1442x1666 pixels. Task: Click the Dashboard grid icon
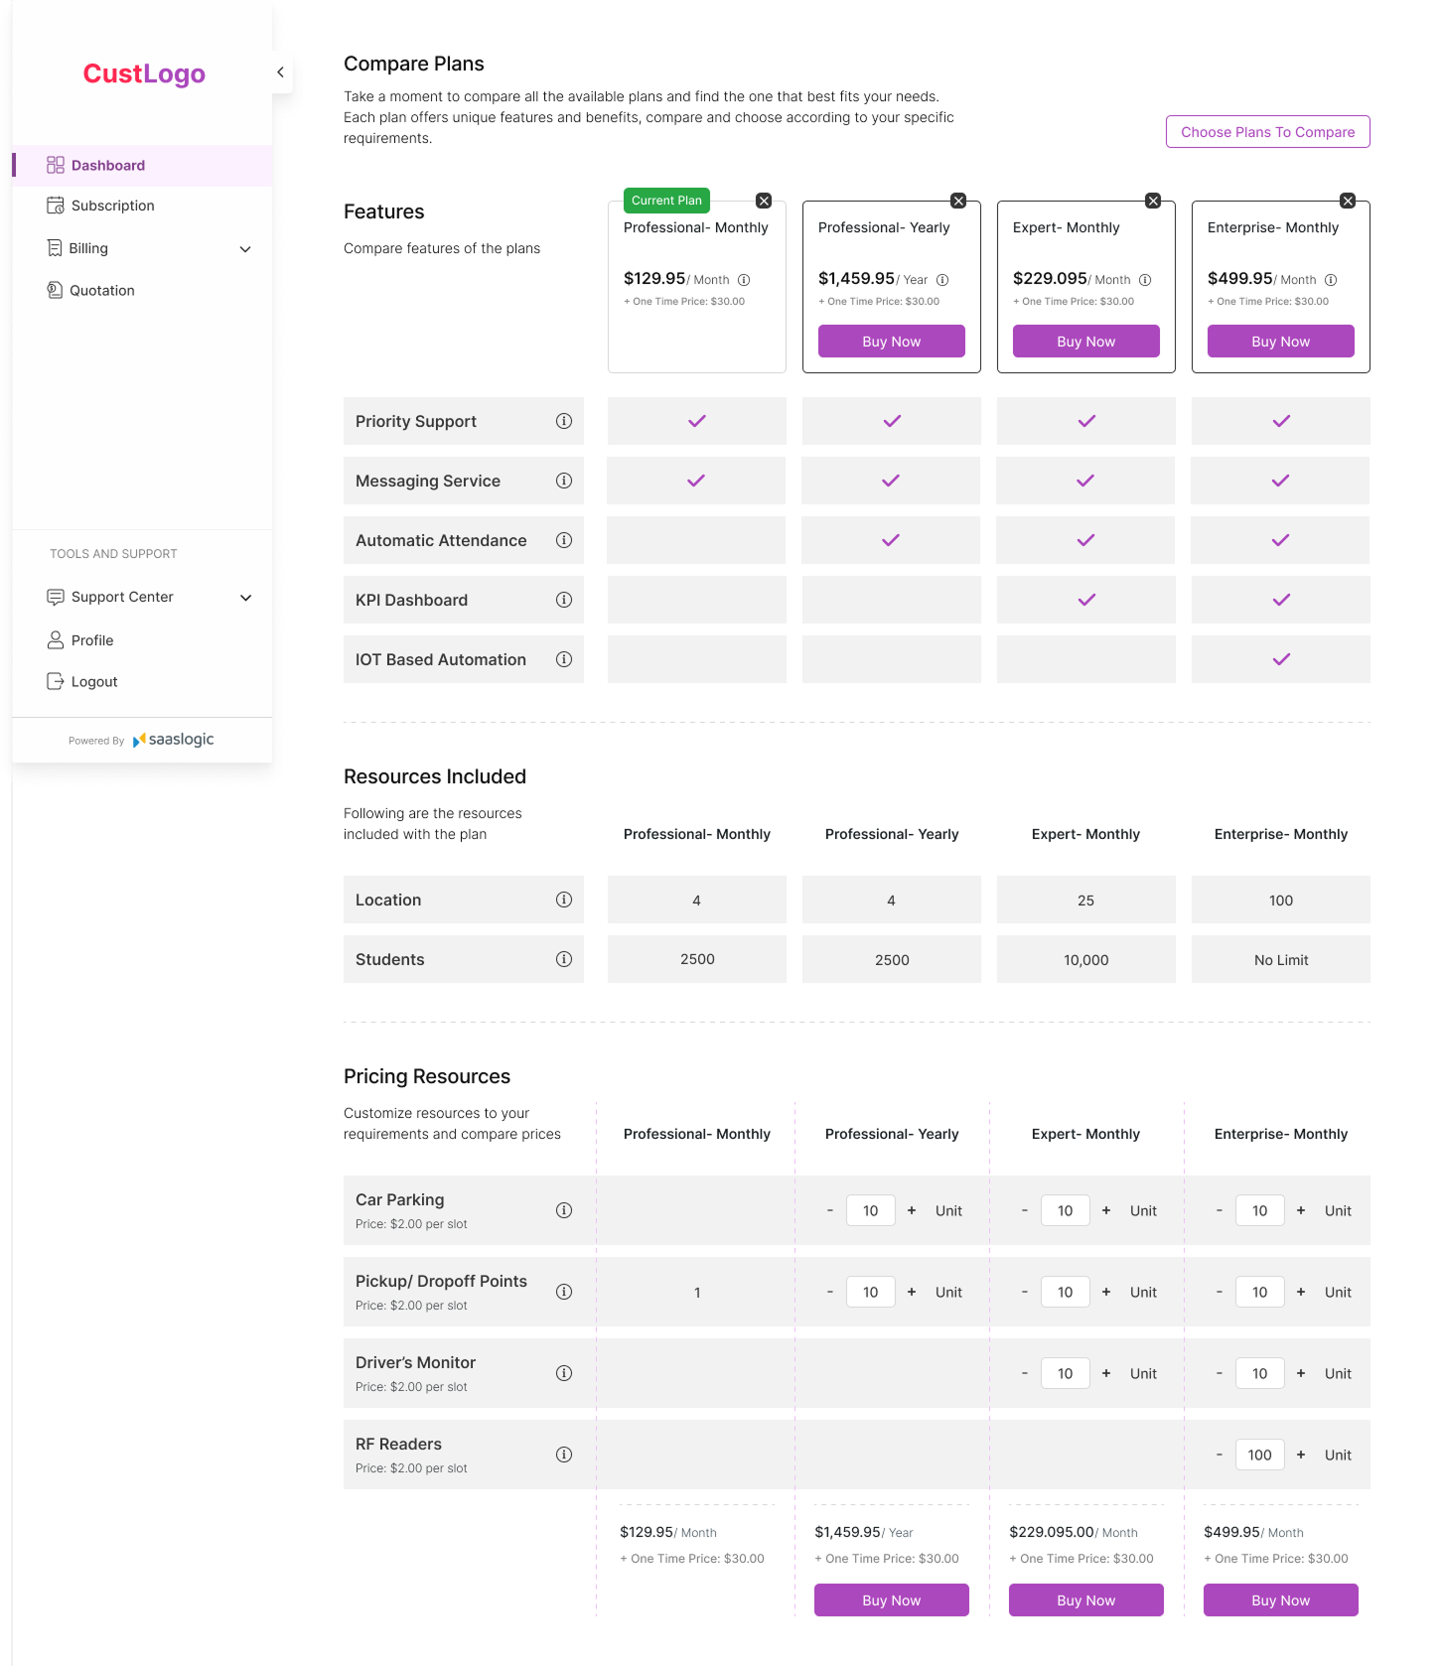point(56,165)
